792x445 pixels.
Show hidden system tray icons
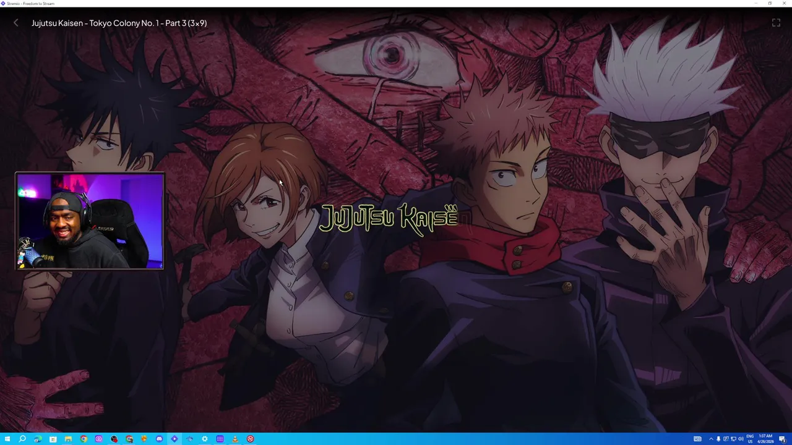(x=711, y=439)
